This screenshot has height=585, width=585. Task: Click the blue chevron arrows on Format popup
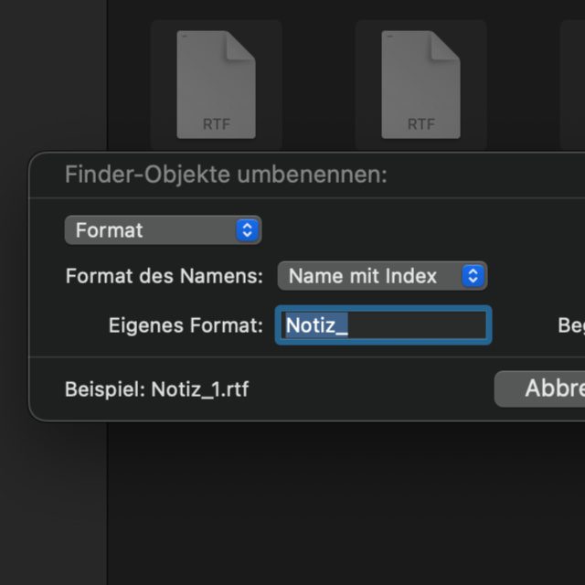pyautogui.click(x=247, y=230)
